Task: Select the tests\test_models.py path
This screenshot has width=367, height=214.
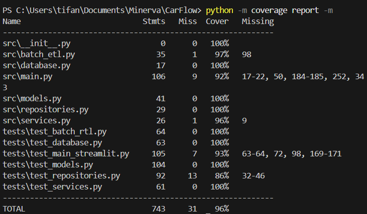Action: pos(48,164)
